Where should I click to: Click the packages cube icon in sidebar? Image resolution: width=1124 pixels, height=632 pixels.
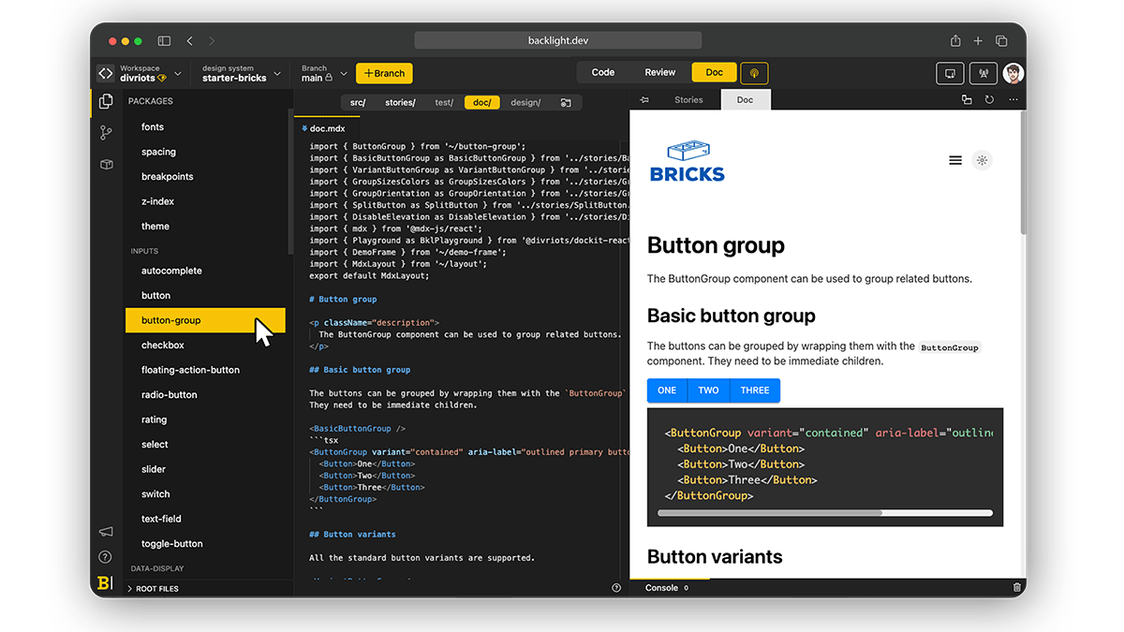click(106, 165)
